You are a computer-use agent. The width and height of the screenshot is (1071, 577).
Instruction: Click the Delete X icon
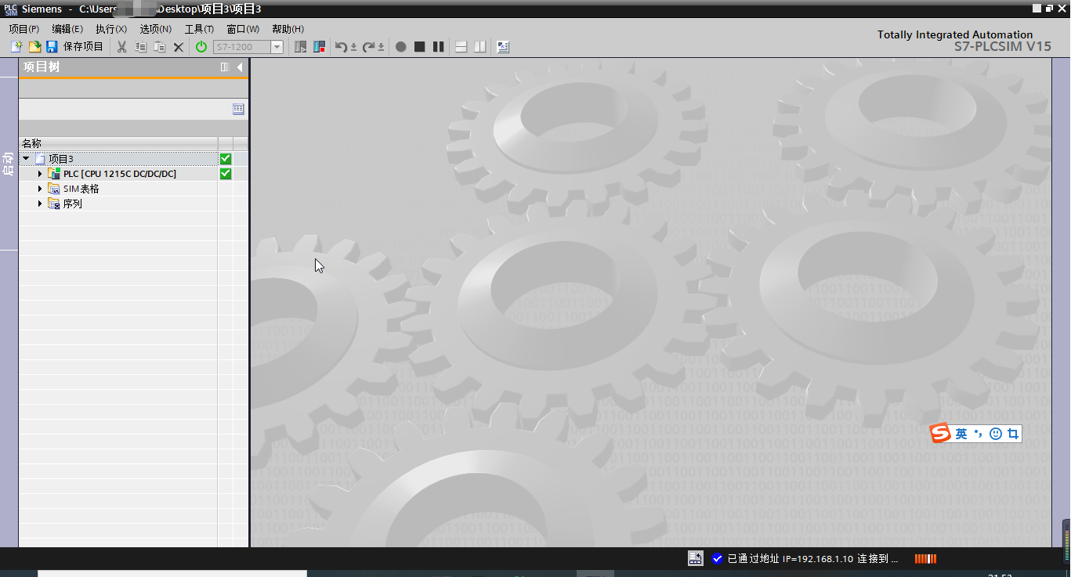click(x=178, y=47)
